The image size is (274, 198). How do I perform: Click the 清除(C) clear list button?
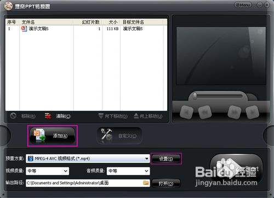coord(58,116)
